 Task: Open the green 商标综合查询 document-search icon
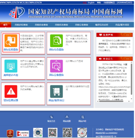point(56,41)
